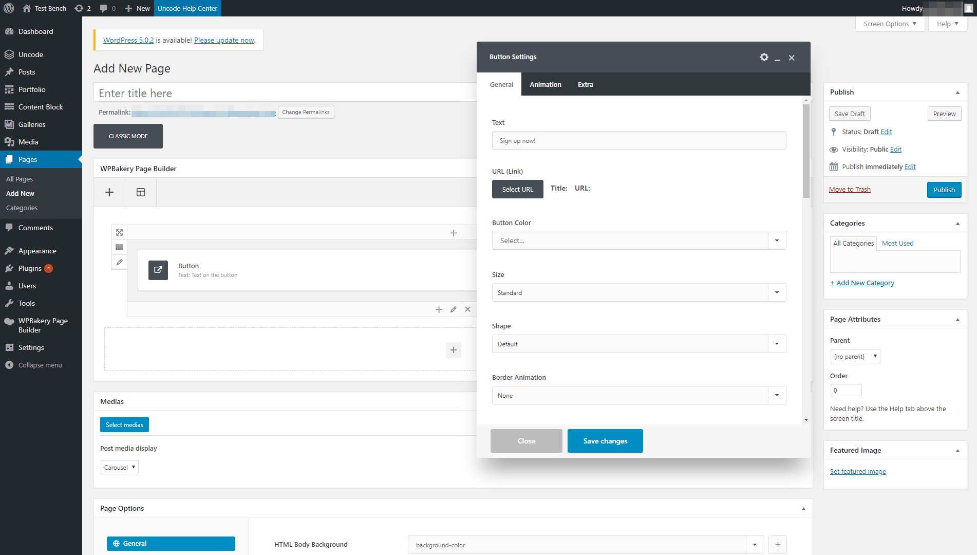Click the page title field
Image resolution: width=977 pixels, height=555 pixels.
click(x=285, y=93)
